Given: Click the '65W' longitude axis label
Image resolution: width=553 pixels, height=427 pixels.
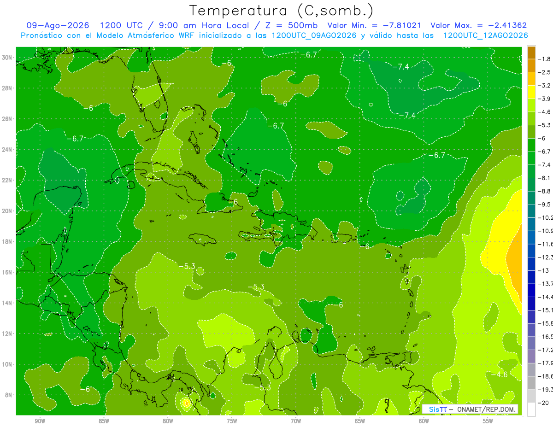Looking at the screenshot, I should 360,421.
